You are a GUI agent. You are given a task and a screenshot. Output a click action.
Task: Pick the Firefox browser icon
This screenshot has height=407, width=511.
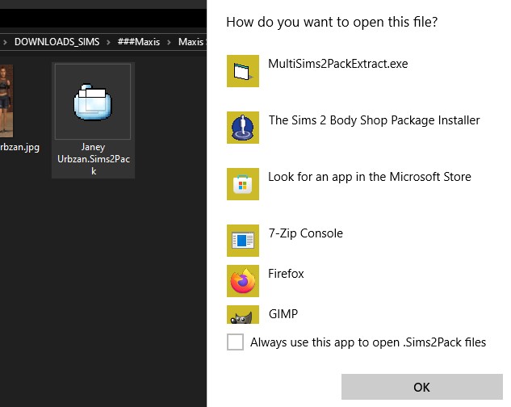point(243,281)
